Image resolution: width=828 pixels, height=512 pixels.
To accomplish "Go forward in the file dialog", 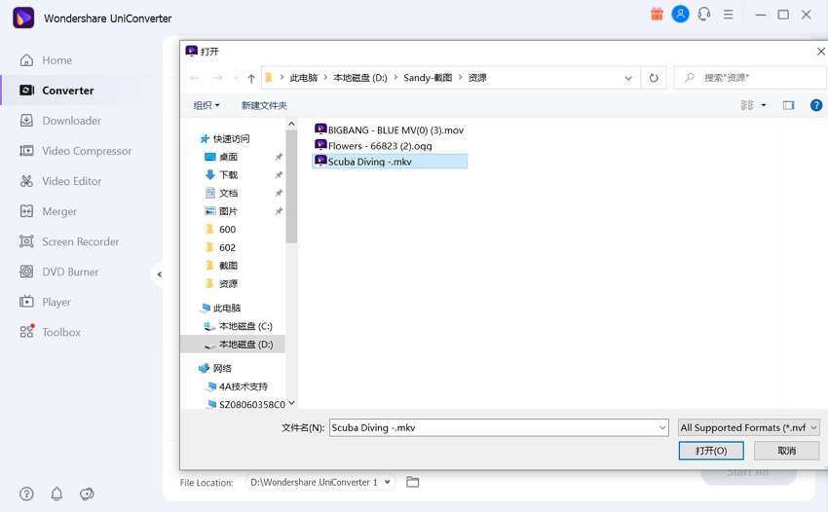I will [x=217, y=78].
